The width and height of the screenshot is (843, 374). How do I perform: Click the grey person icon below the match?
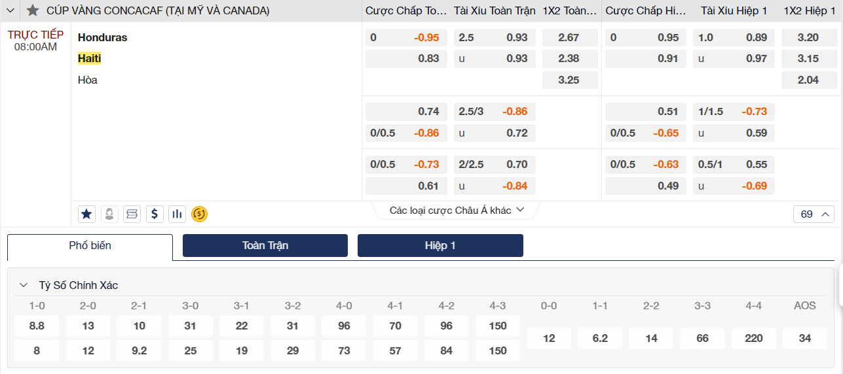click(x=109, y=214)
